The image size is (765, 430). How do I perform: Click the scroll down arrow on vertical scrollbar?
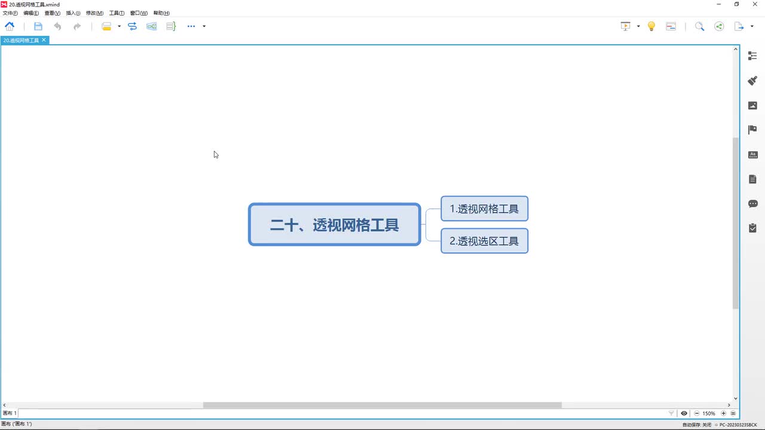pos(736,398)
